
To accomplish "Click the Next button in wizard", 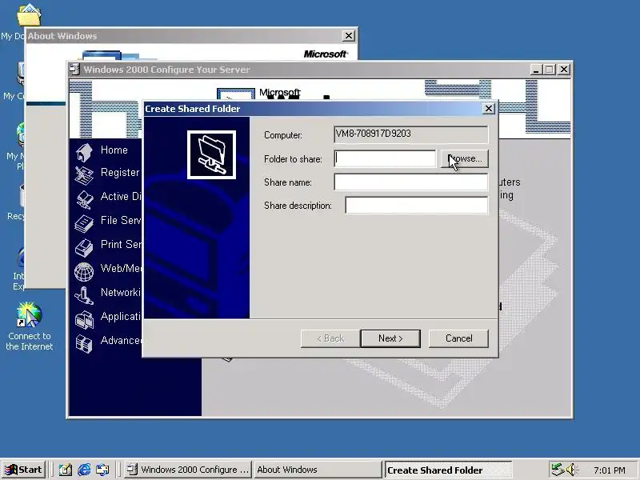I will (390, 338).
